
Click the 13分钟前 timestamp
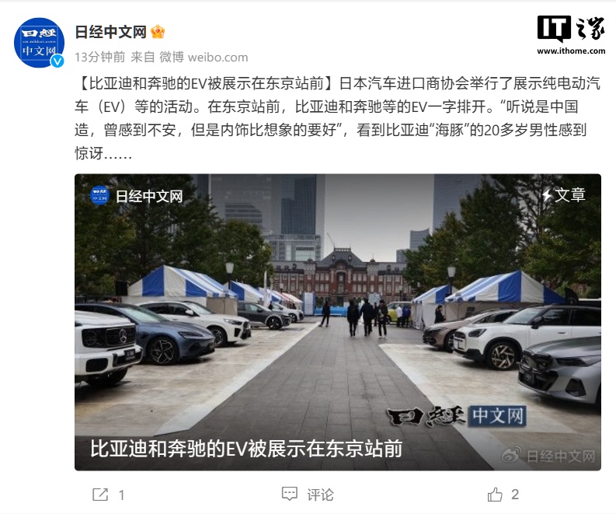tap(99, 58)
